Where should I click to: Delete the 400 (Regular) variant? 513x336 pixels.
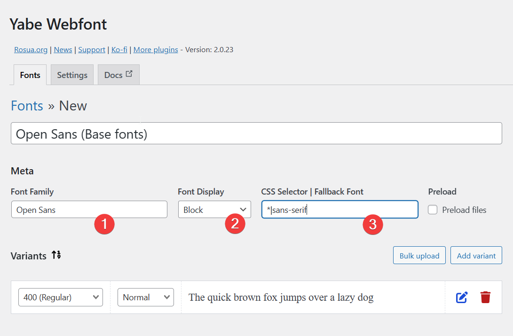click(486, 297)
